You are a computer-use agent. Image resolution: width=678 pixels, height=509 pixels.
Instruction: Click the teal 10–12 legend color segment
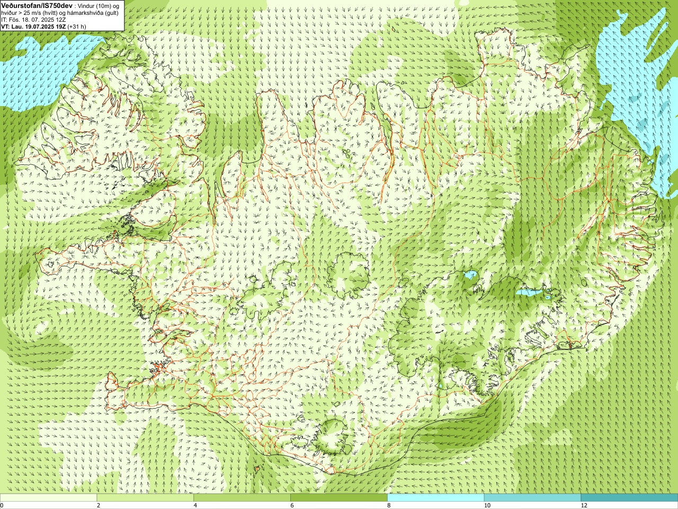coord(532,498)
